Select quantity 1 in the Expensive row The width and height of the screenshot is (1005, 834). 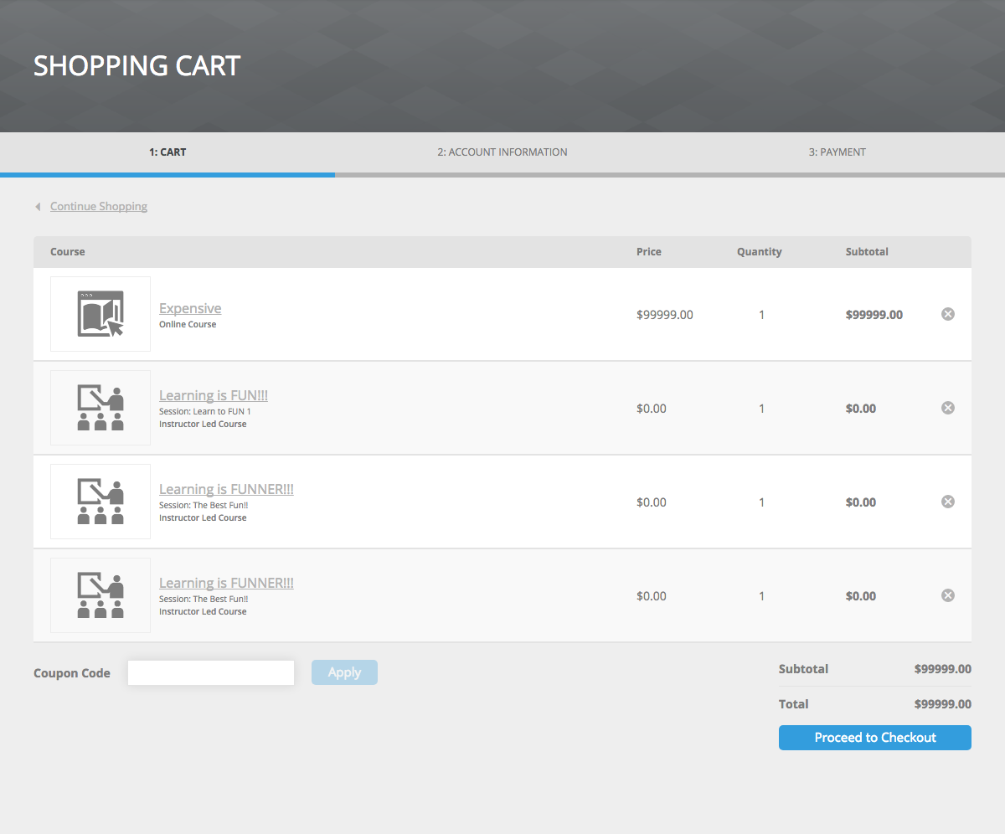pos(761,315)
